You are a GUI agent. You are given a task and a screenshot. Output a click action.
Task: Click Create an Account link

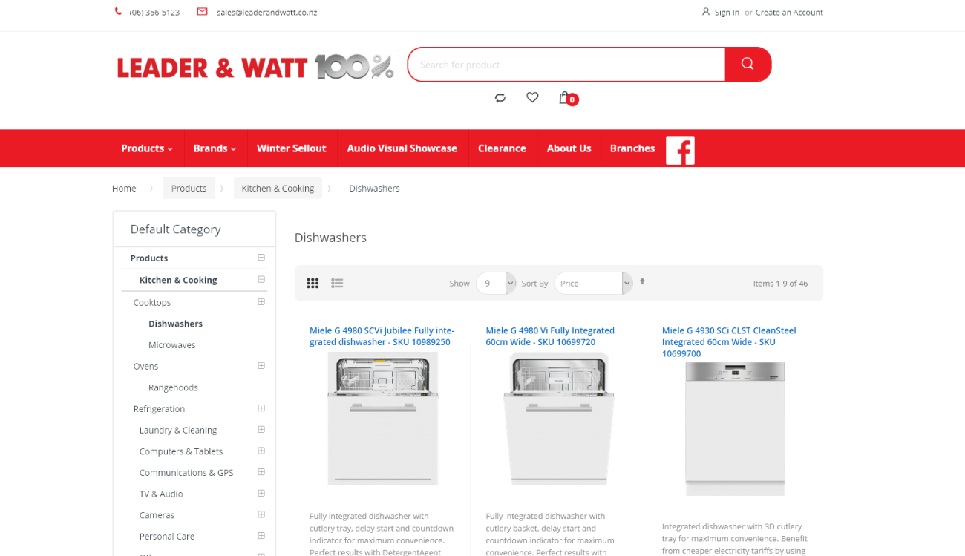789,12
